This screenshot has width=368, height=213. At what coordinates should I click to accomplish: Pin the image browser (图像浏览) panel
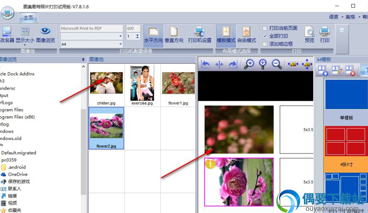83,59
